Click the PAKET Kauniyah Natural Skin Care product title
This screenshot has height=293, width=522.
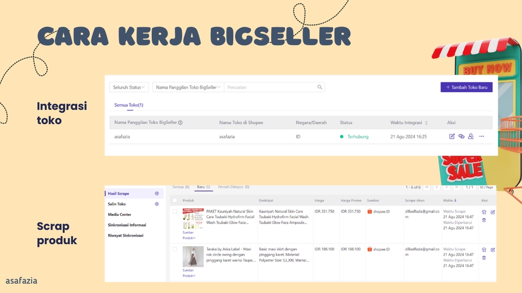click(x=231, y=217)
